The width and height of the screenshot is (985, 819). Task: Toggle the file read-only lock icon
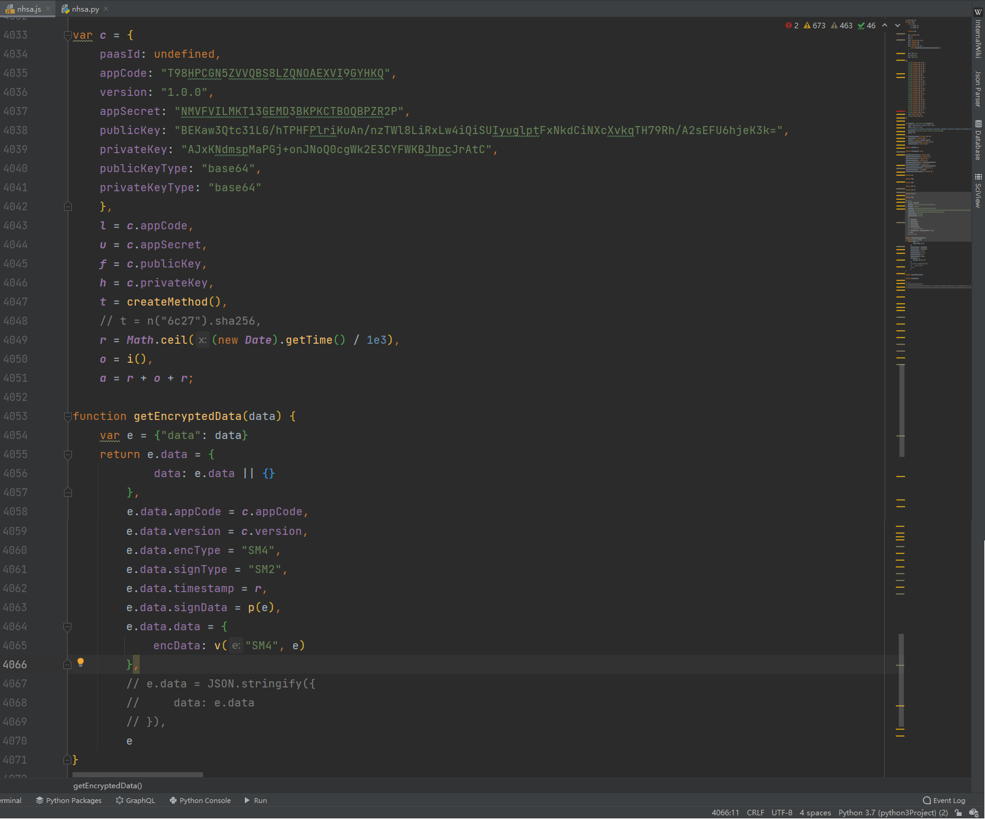coord(959,813)
